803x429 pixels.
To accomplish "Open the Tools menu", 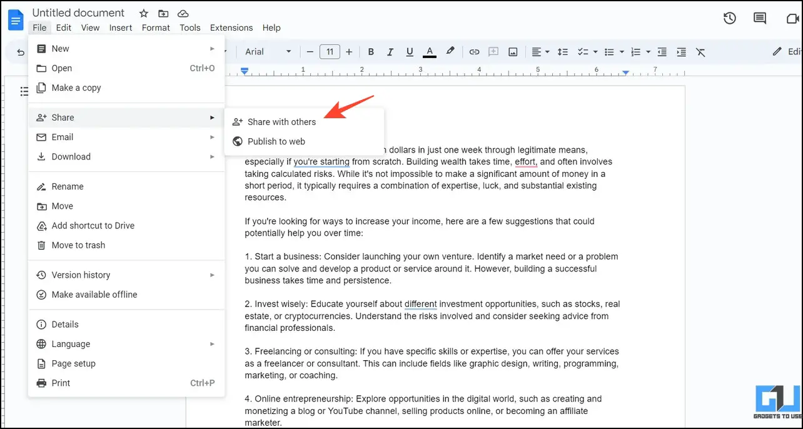I will [x=190, y=28].
